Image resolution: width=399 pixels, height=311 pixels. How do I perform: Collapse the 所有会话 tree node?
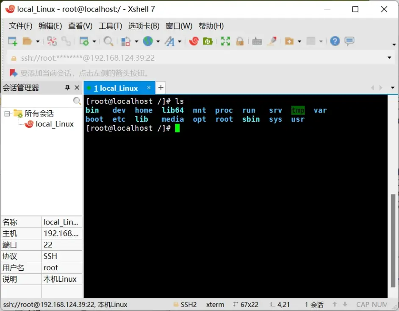click(x=7, y=114)
